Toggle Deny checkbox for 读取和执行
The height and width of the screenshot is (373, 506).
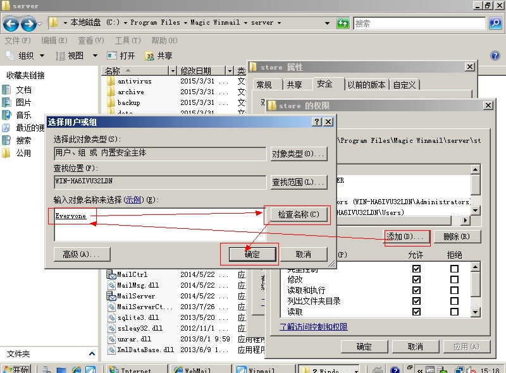(454, 290)
